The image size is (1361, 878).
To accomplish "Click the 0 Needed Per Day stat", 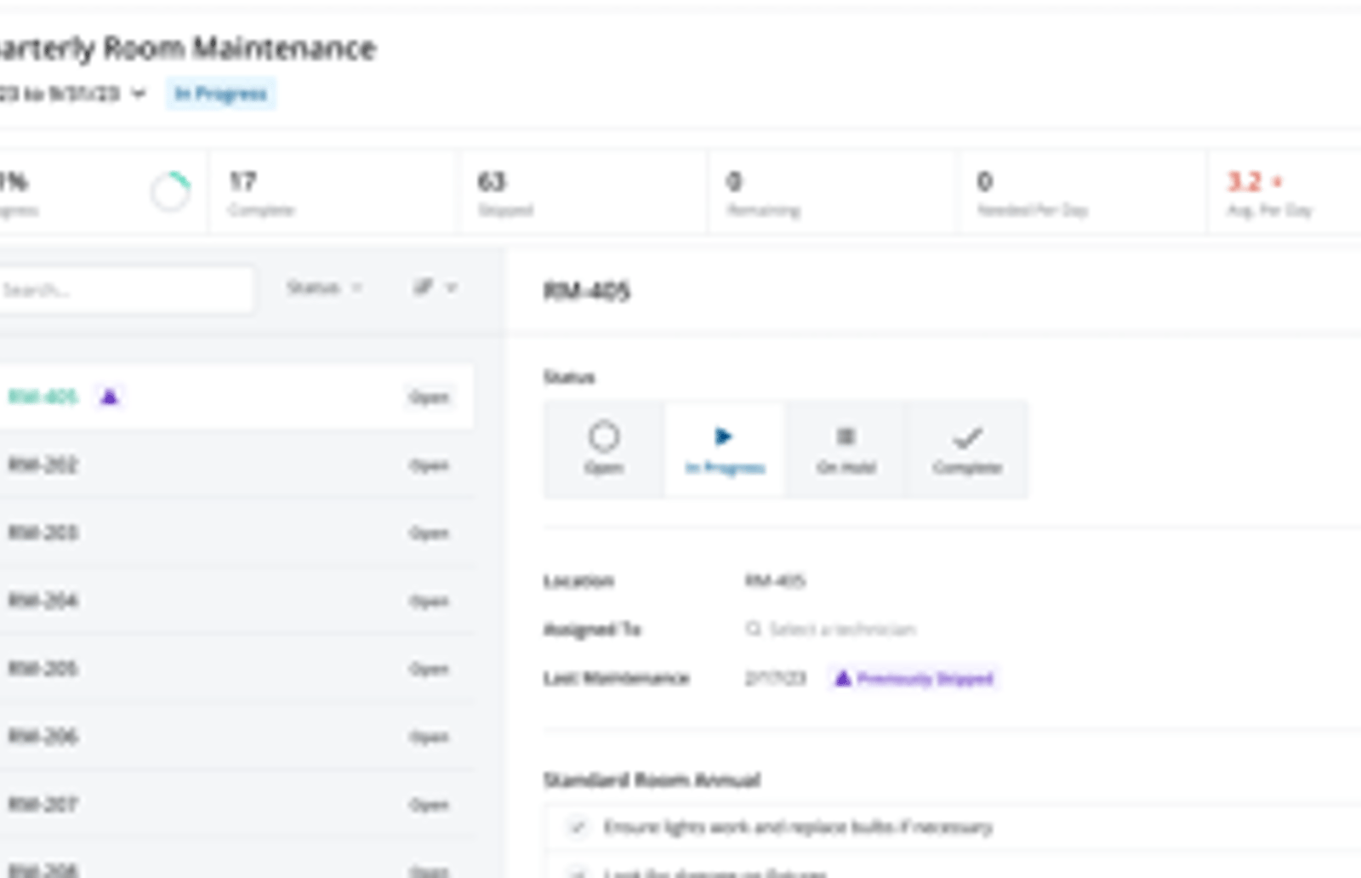I will 1082,193.
